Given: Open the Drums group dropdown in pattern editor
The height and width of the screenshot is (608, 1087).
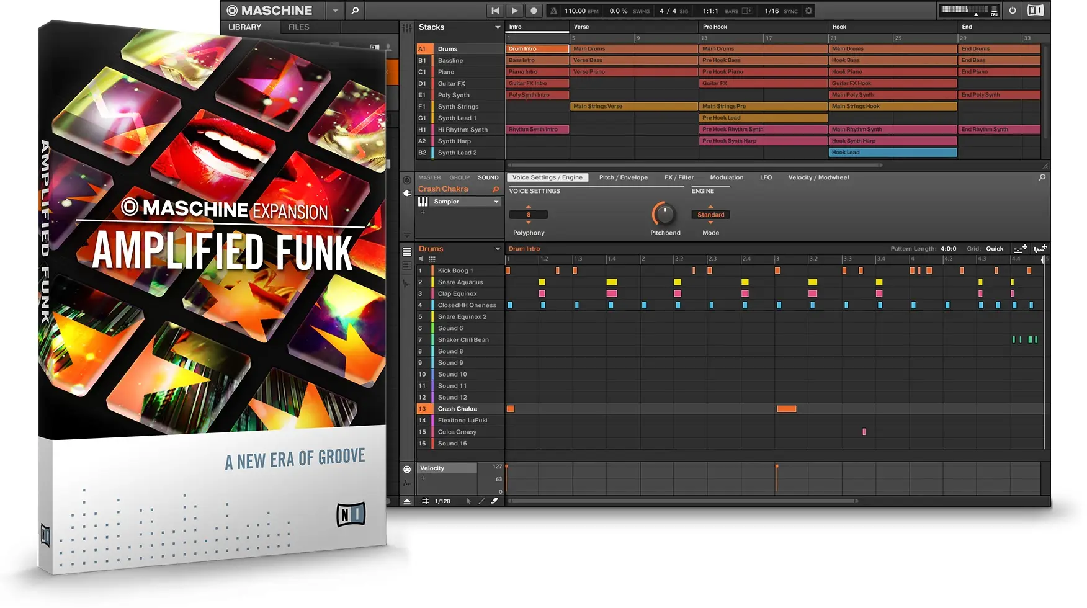Looking at the screenshot, I should [x=498, y=249].
